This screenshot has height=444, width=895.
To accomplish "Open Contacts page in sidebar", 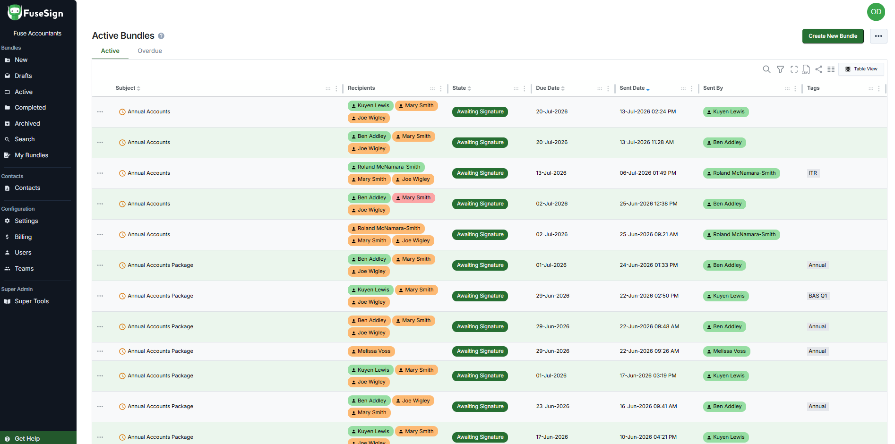I will pyautogui.click(x=38, y=188).
